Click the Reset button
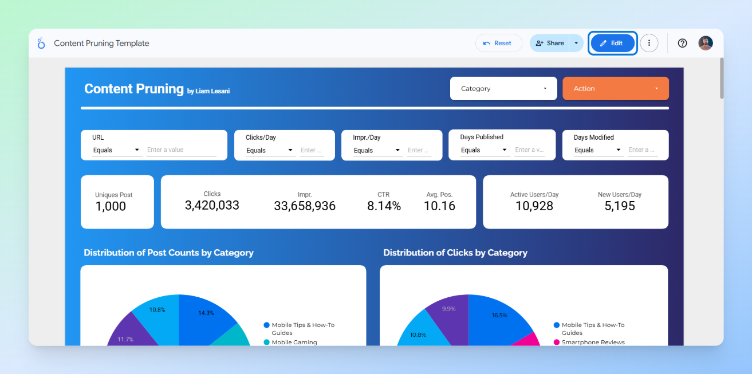 pyautogui.click(x=498, y=42)
